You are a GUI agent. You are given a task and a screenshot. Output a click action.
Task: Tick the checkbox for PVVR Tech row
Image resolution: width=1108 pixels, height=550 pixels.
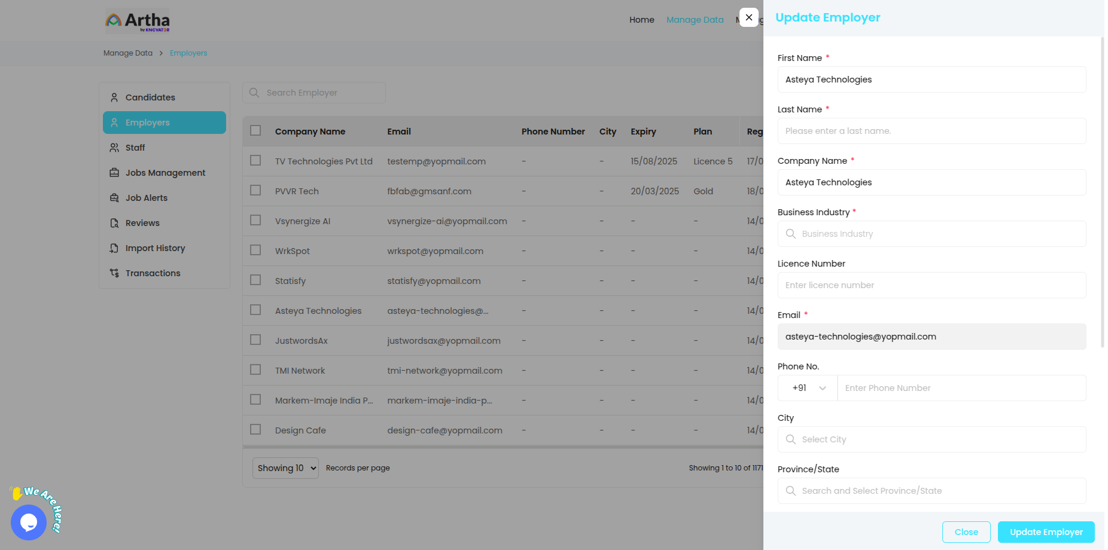tap(255, 191)
